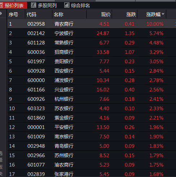This screenshot has width=176, height=177.
Task: Select 渝农商行 stock name
Action: coord(64,165)
